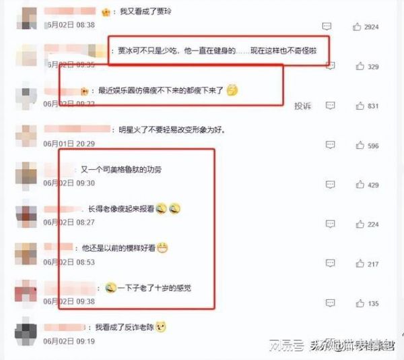The image size is (404, 360).
Task: Like the comment with 329 likes
Action: coord(360,66)
